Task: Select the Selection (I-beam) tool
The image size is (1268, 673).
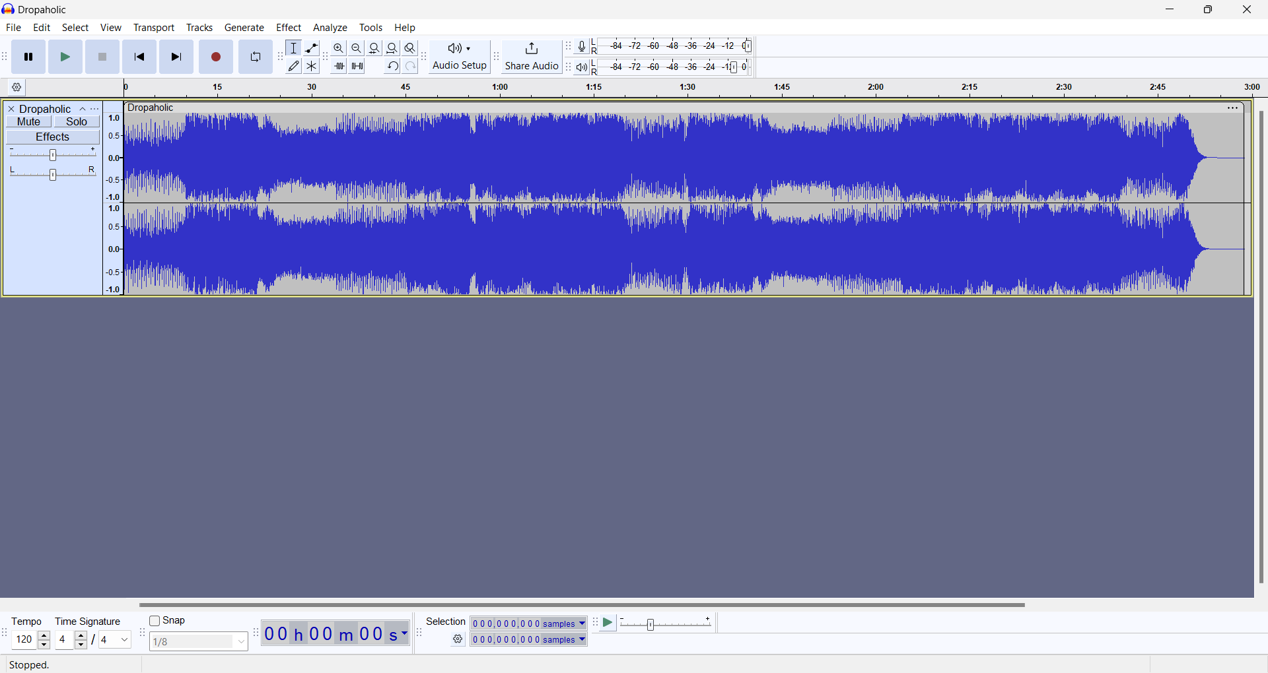Action: (x=295, y=48)
